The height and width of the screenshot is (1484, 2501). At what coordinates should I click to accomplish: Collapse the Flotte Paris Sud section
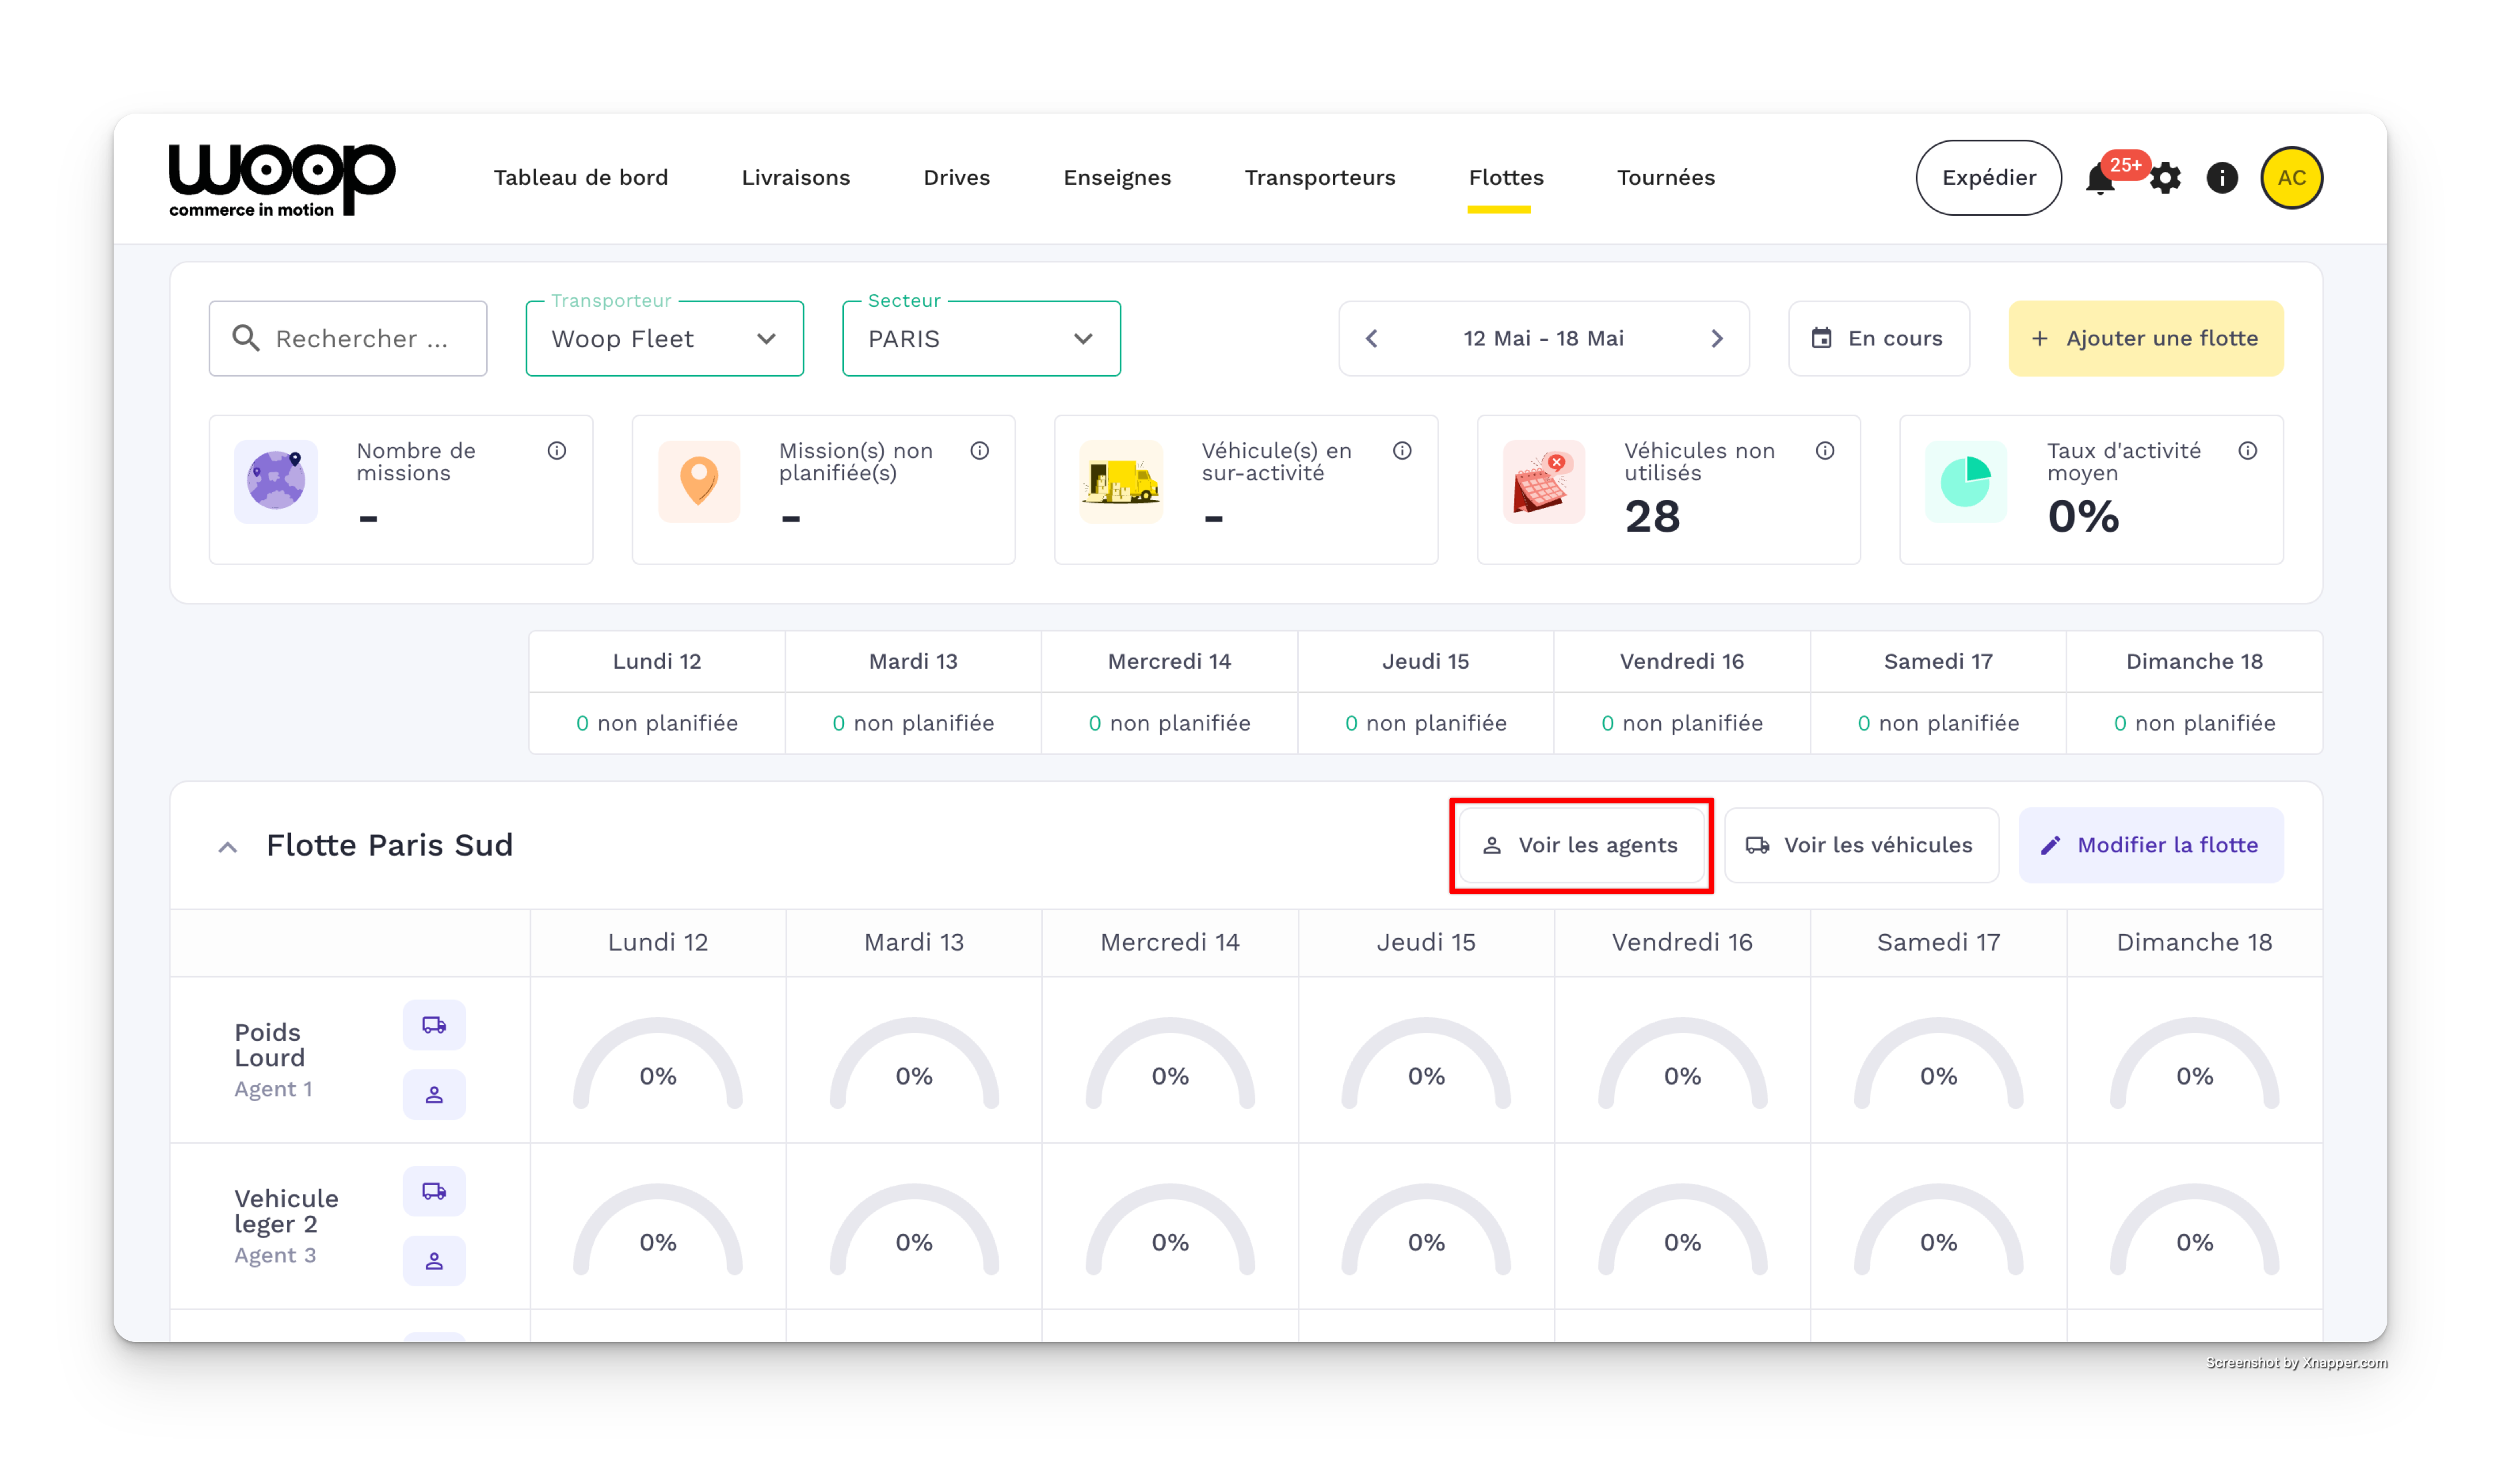(228, 847)
